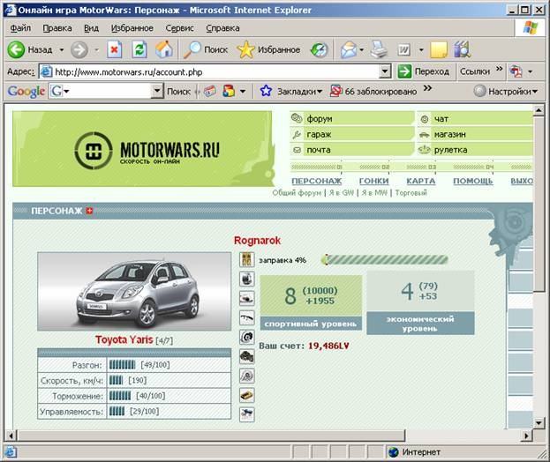Click red plus icon next to ПЕРСОНАЖ header
Screen dimensions: 550x462
click(89, 211)
